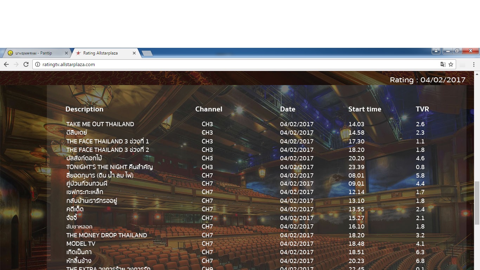The height and width of the screenshot is (270, 480).
Task: Click the เกิดเป็นกา program name
Action: (x=79, y=252)
